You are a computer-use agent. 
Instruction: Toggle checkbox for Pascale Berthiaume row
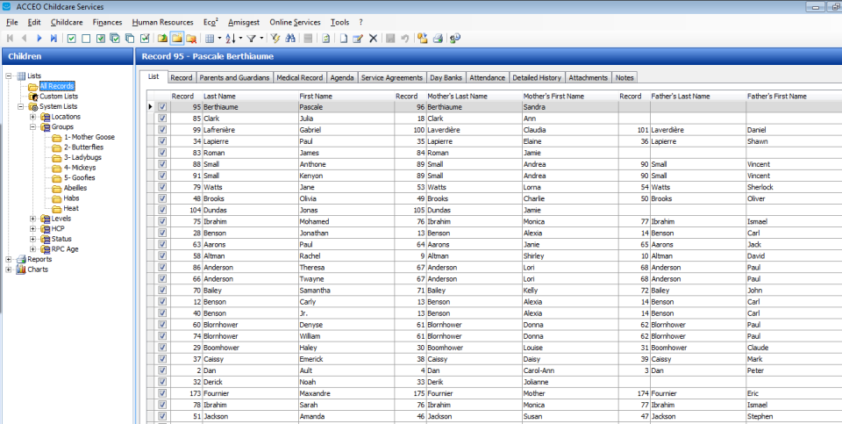pyautogui.click(x=162, y=107)
